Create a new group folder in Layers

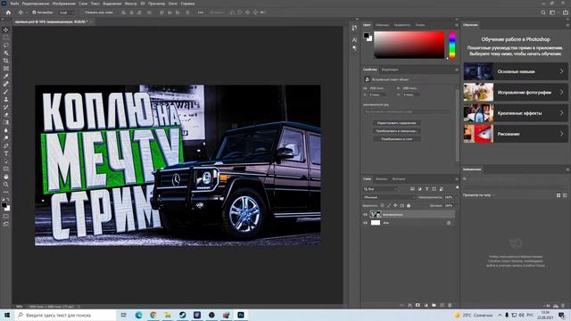[x=434, y=305]
